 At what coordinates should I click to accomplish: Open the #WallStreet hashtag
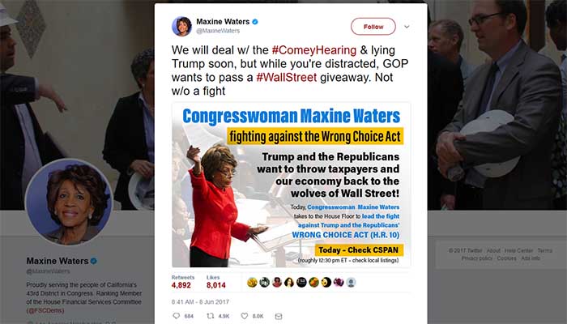pos(287,77)
